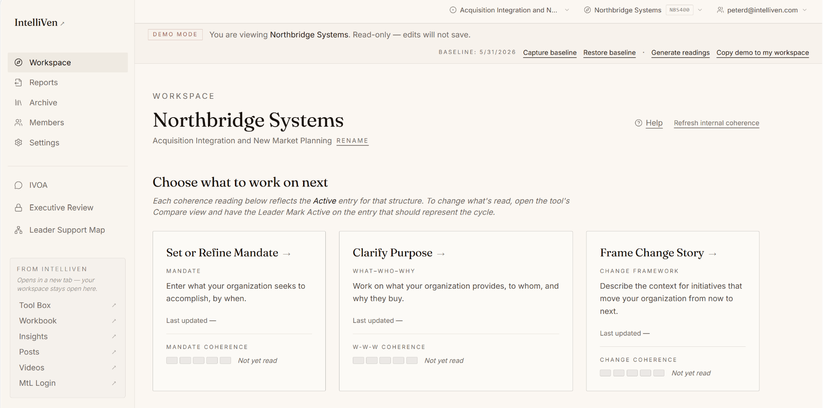Open Members in the sidebar

click(x=68, y=123)
